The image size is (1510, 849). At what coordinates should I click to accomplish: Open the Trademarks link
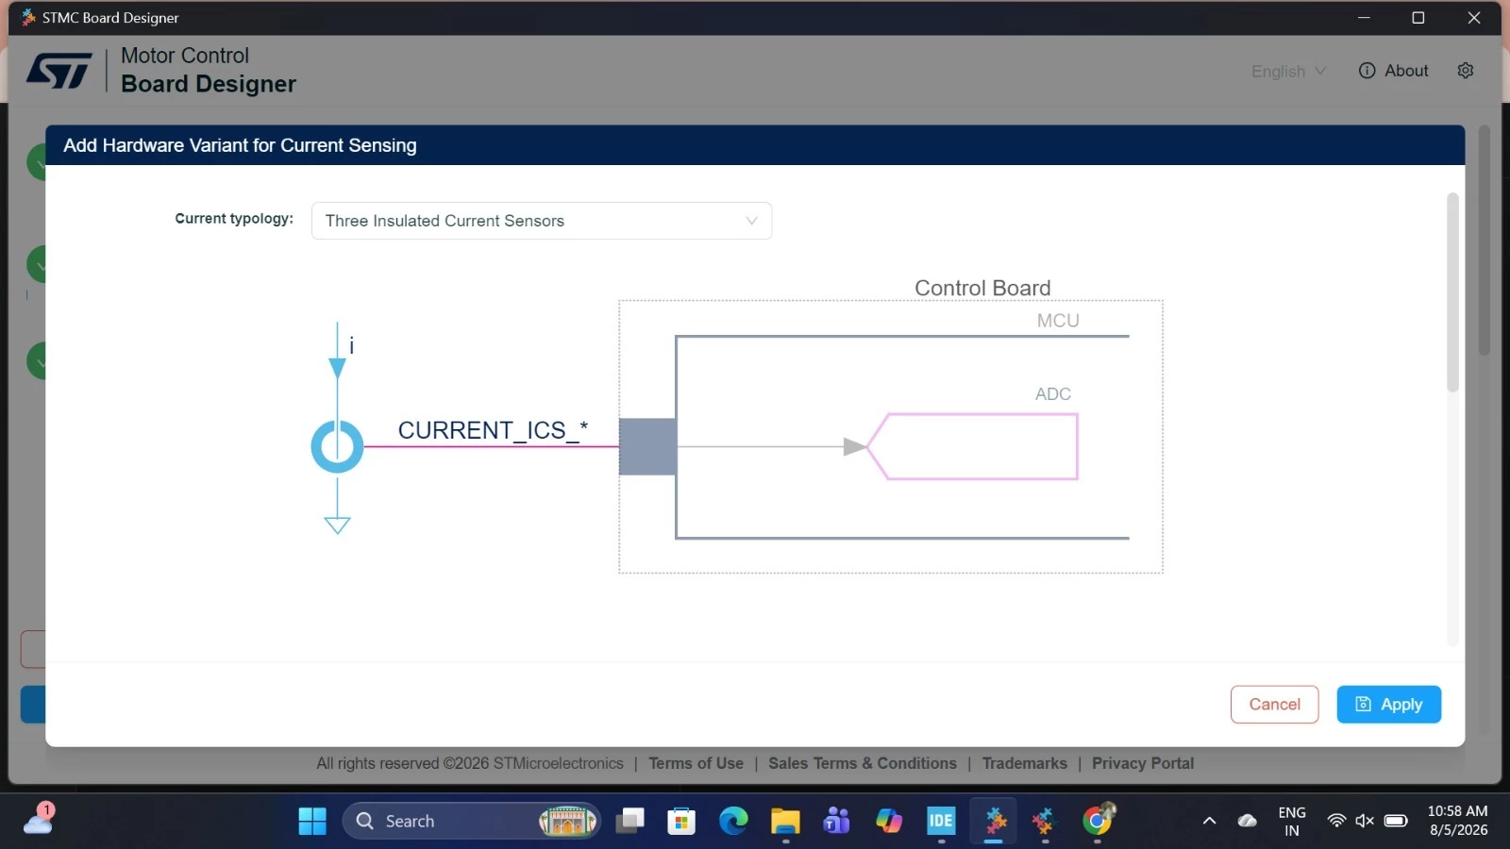[1024, 763]
